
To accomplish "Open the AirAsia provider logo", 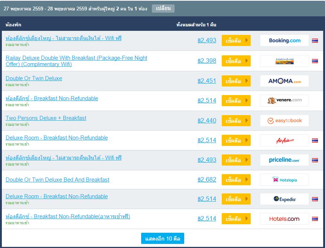I will [x=285, y=140].
